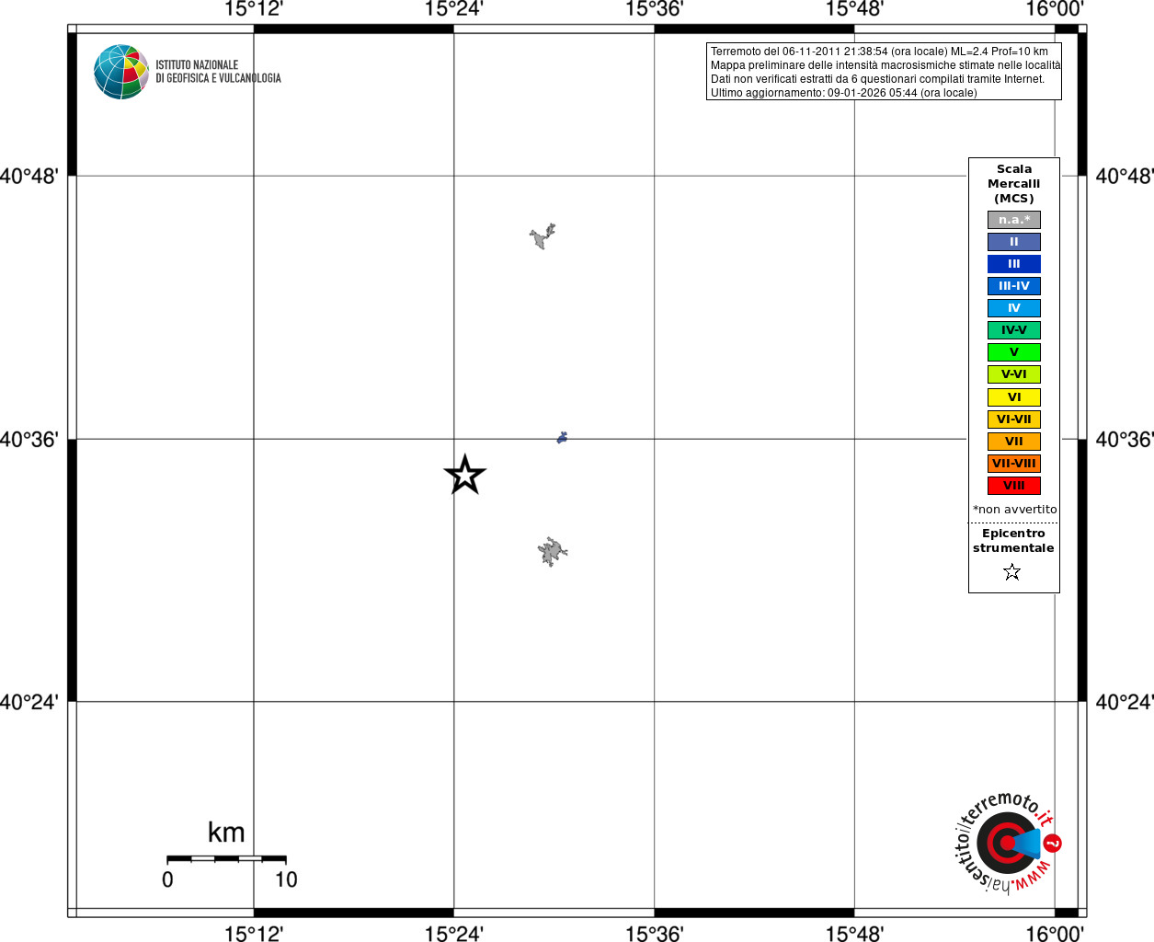Image resolution: width=1154 pixels, height=942 pixels.
Task: Click the left 40°24' latitude label
Action: coord(29,702)
